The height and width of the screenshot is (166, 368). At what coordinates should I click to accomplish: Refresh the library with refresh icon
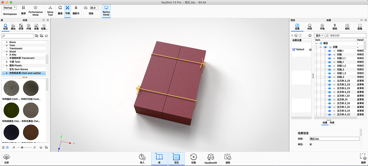[46, 36]
